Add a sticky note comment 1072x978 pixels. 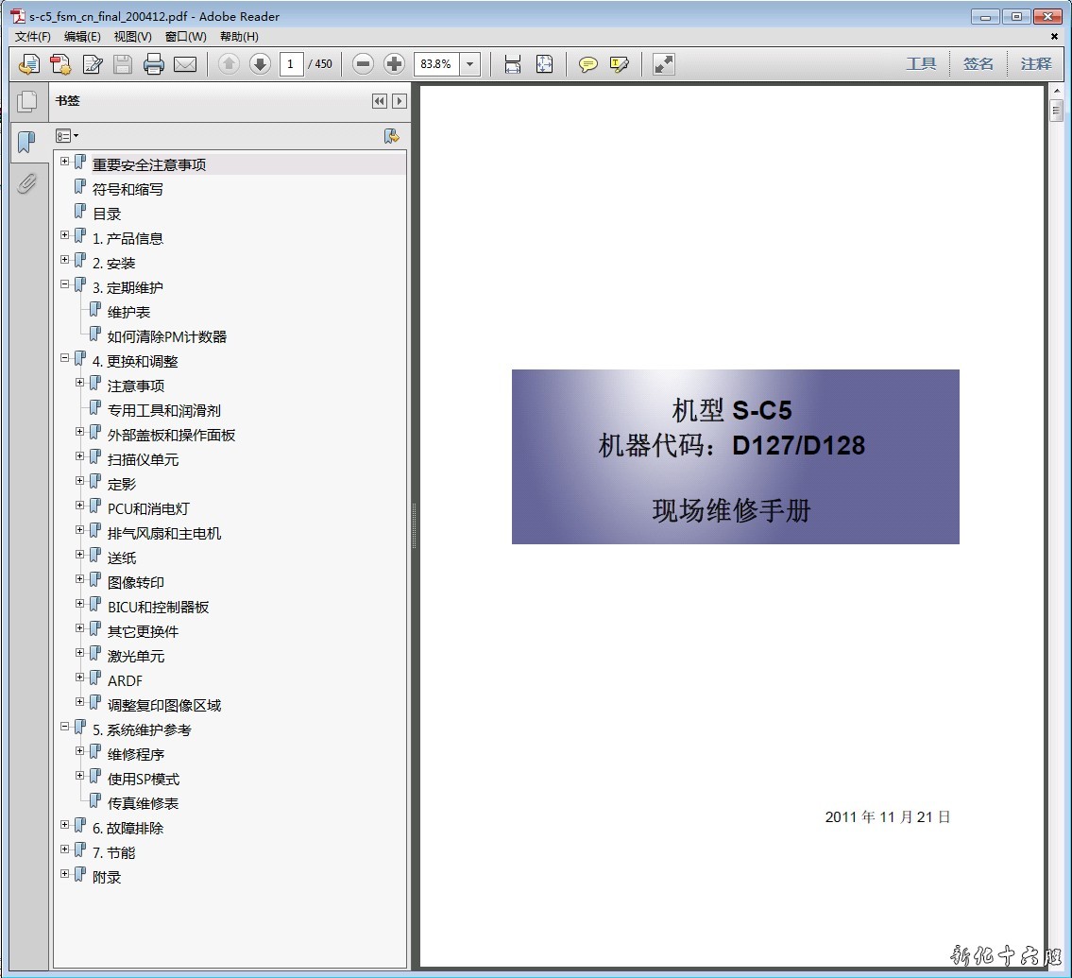click(x=588, y=64)
